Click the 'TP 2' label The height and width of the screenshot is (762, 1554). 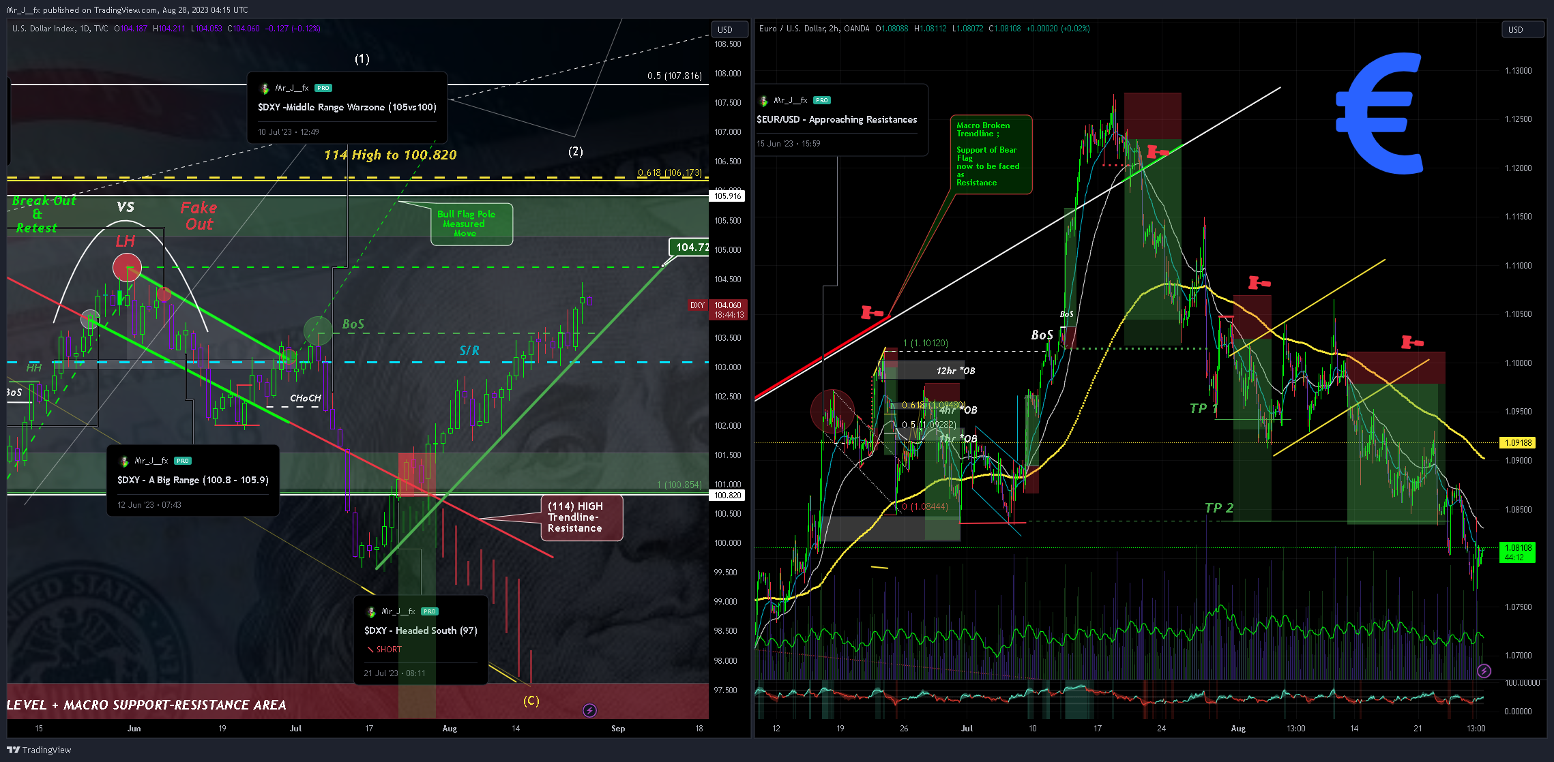click(x=1219, y=508)
